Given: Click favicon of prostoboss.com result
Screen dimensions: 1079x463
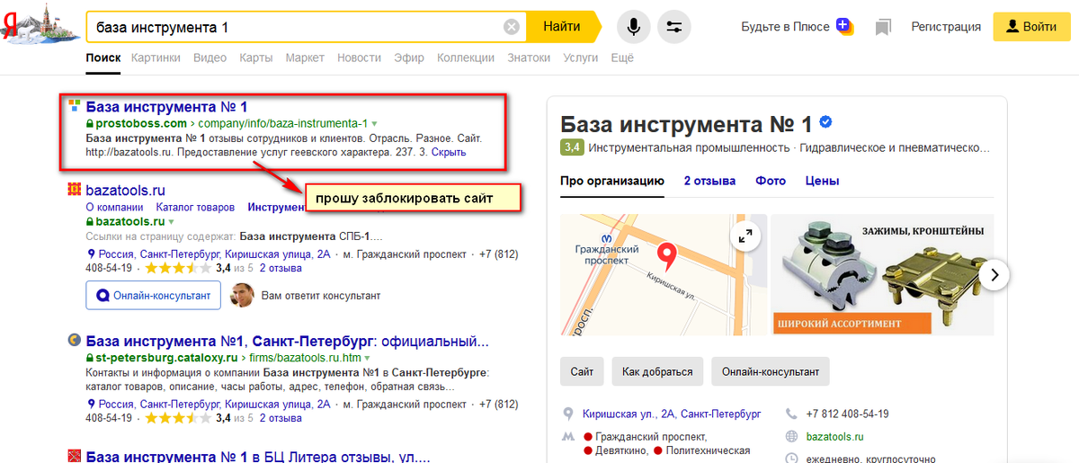Looking at the screenshot, I should pyautogui.click(x=75, y=106).
